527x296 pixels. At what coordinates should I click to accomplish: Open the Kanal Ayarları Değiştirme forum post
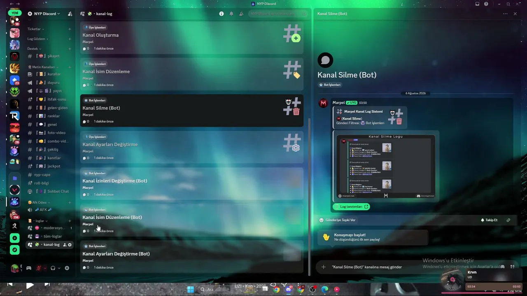pyautogui.click(x=192, y=147)
